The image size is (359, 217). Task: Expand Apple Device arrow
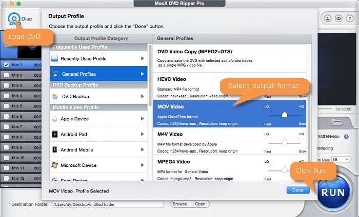(x=142, y=119)
